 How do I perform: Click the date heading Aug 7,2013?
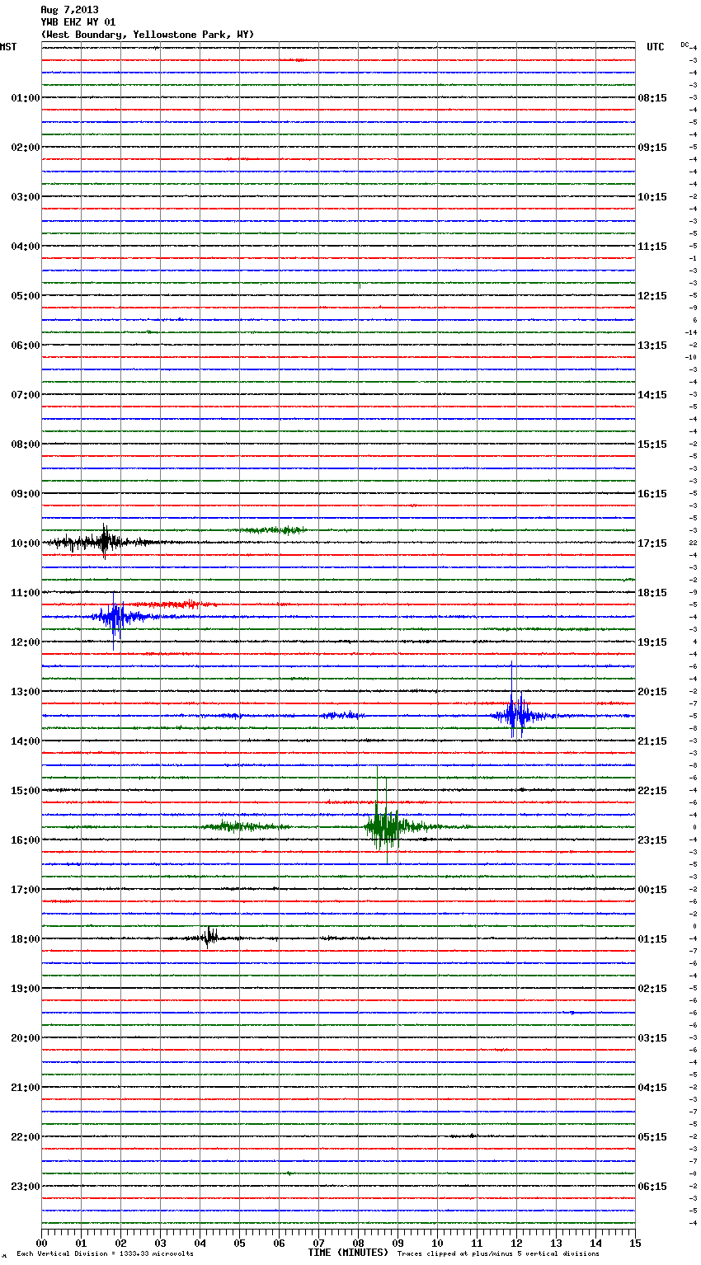click(x=69, y=10)
